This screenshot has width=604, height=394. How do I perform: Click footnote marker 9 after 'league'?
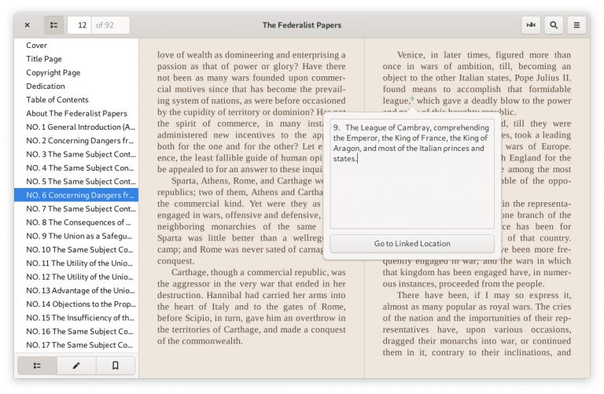(x=412, y=99)
